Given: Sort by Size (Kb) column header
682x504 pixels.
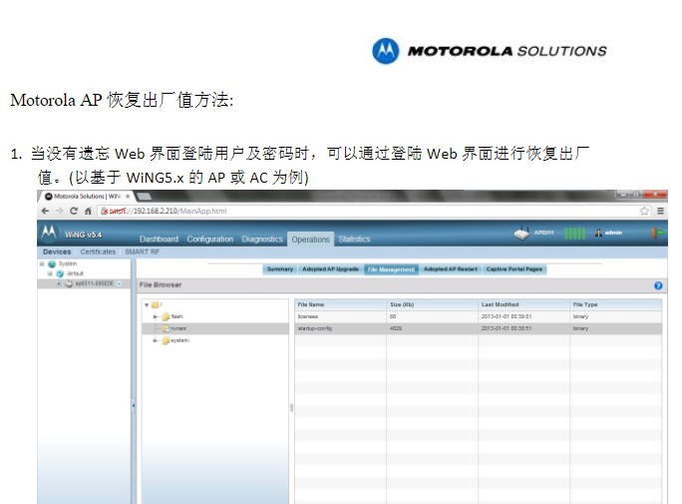Looking at the screenshot, I should 433,304.
